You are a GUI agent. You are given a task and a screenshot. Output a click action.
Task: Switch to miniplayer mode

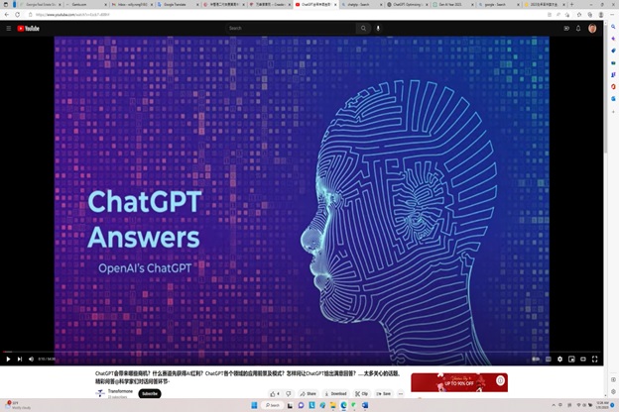coord(571,360)
